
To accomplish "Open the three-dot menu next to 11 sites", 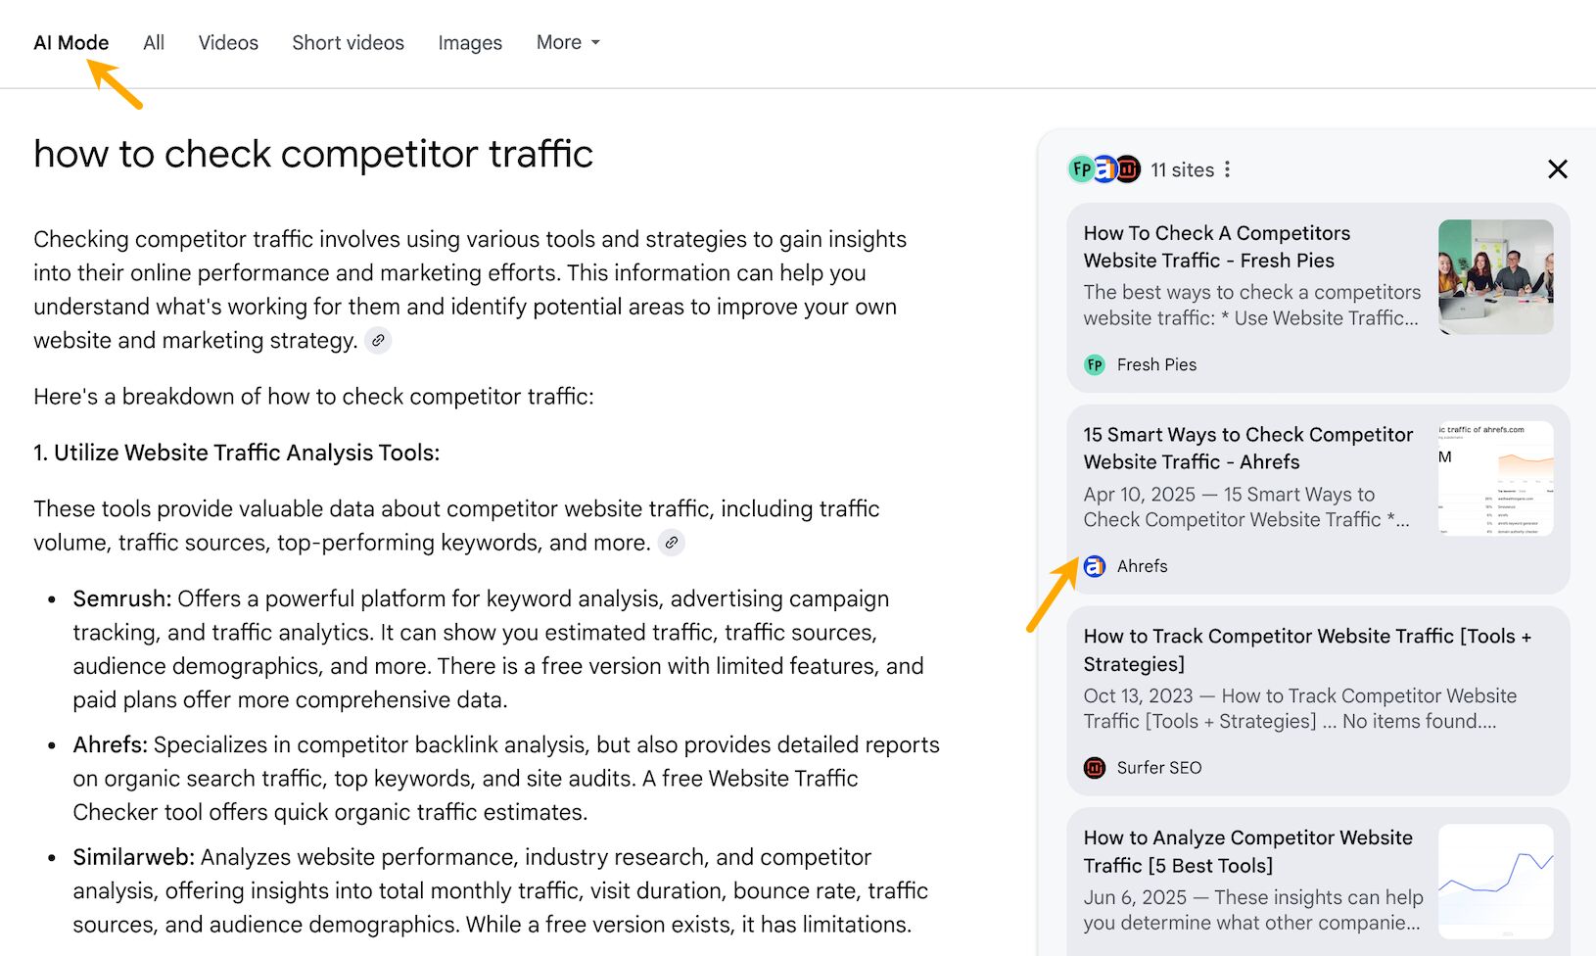I will click(1226, 168).
